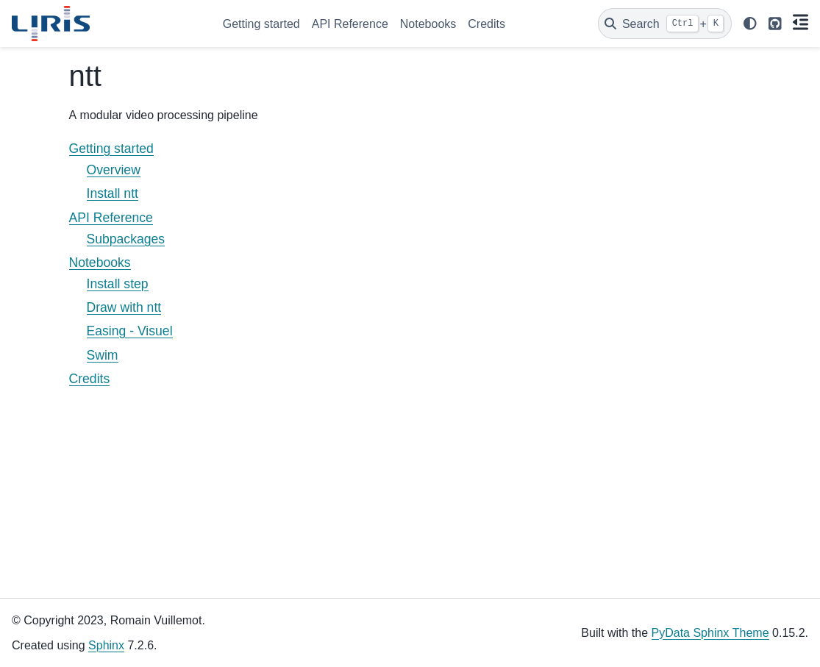
Task: Click the Credits link in page contents
Action: coord(89,379)
